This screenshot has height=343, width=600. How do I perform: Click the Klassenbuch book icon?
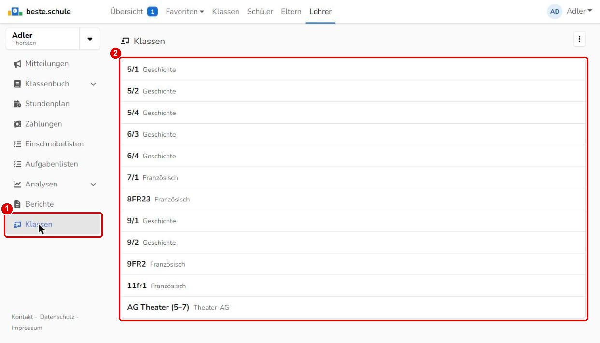pos(17,84)
